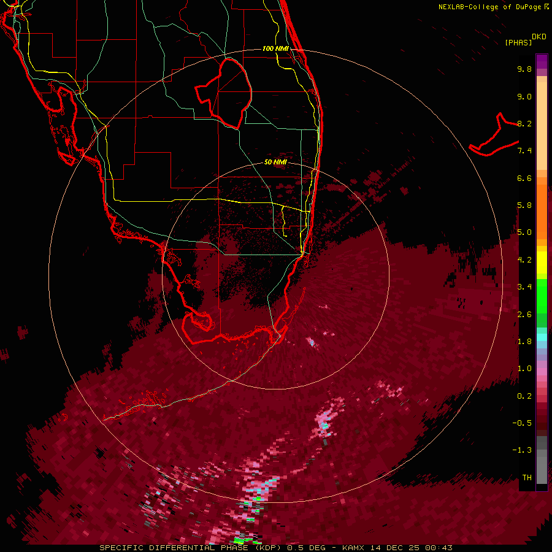Select the 6.6 scale label
The height and width of the screenshot is (552, 552).
click(x=524, y=178)
